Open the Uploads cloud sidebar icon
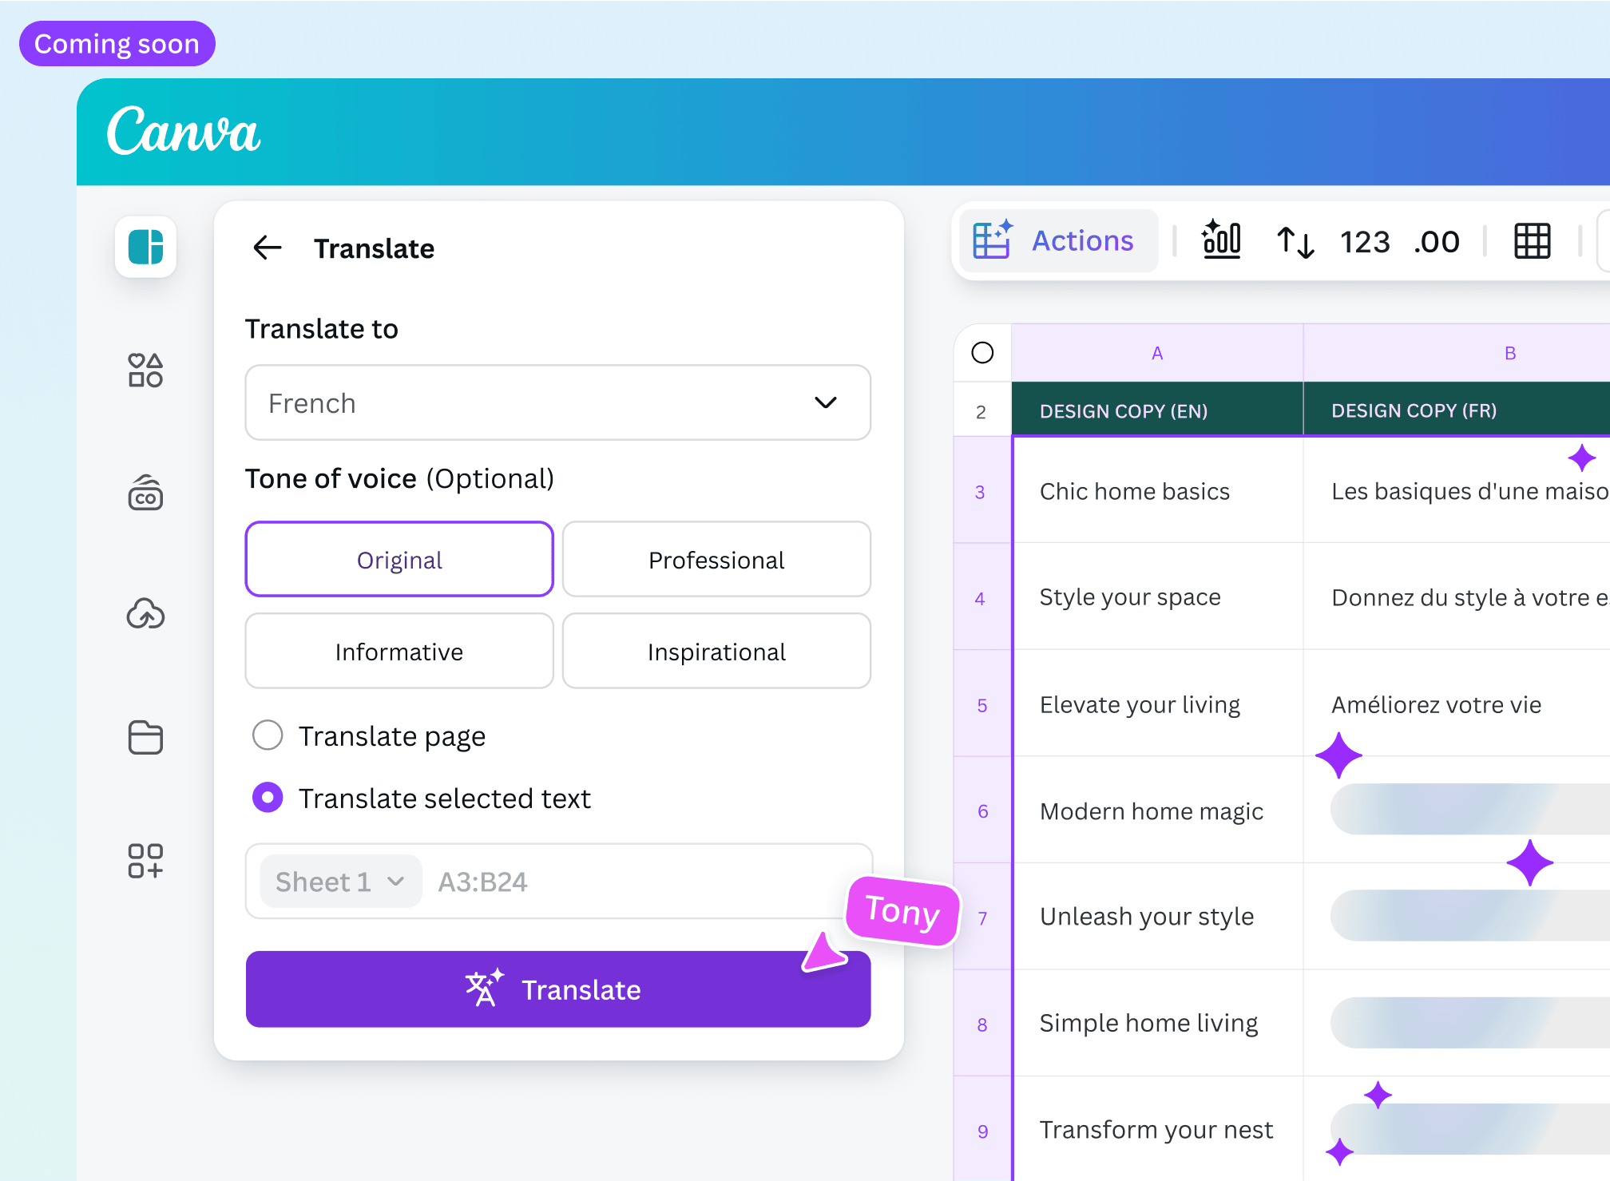Viewport: 1610px width, 1181px height. click(x=145, y=614)
